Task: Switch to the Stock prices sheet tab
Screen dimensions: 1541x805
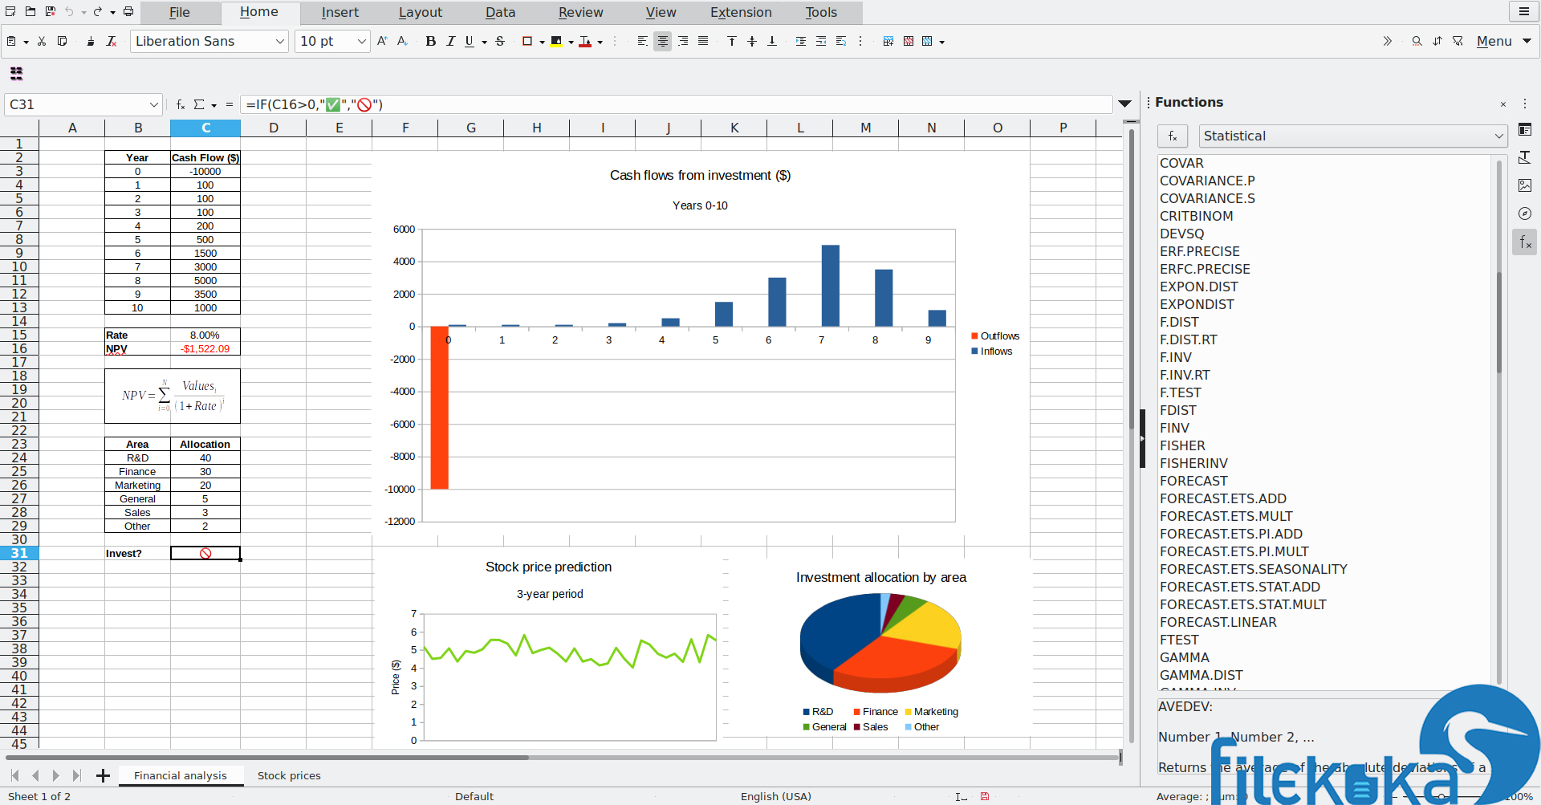Action: point(289,775)
